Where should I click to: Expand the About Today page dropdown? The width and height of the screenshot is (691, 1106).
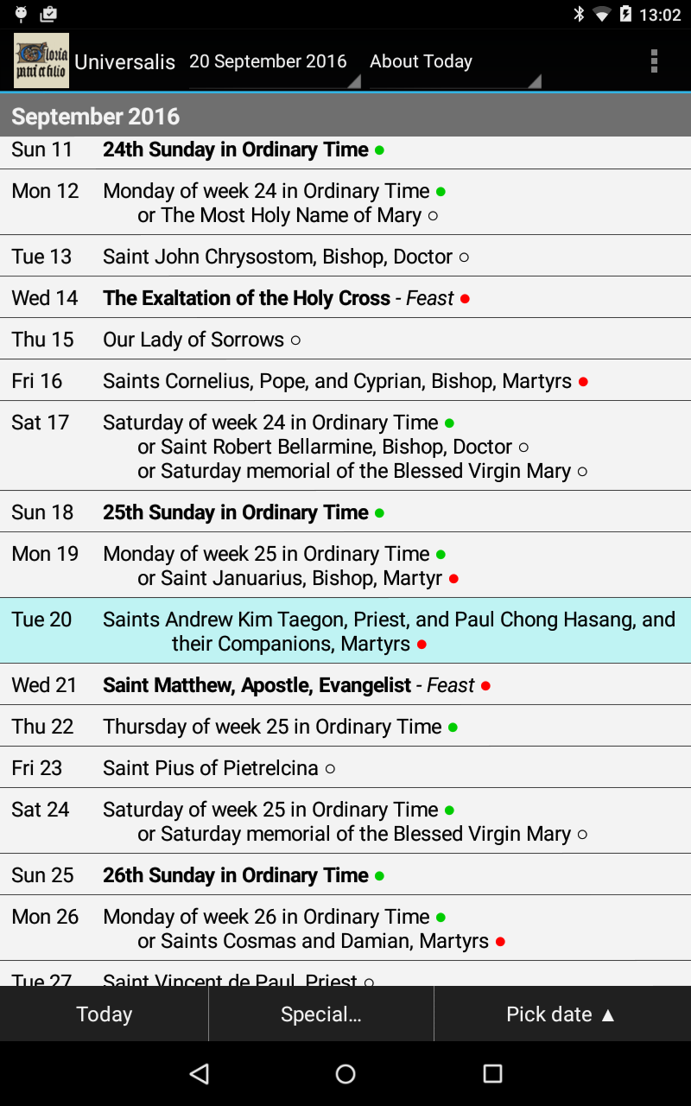(x=454, y=62)
